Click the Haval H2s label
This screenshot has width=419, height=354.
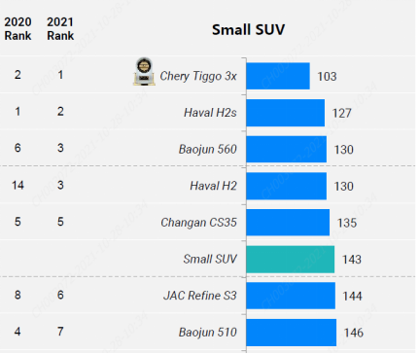(x=210, y=113)
